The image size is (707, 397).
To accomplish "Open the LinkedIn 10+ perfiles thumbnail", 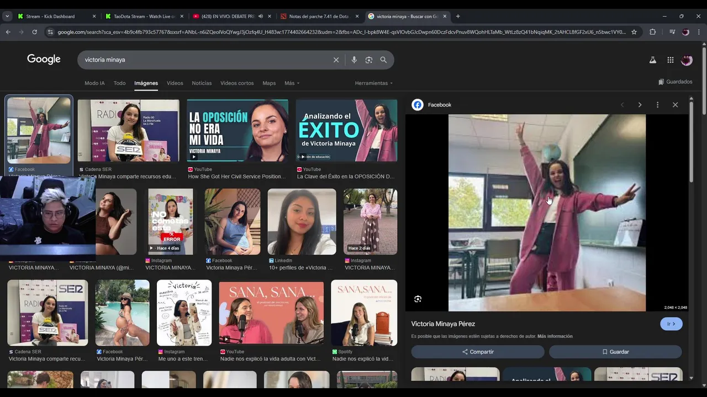I will pyautogui.click(x=302, y=222).
